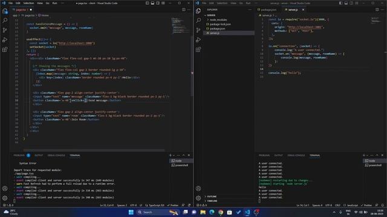Open Explorer icon in right server window
The image size is (387, 217).
pyautogui.click(x=198, y=11)
